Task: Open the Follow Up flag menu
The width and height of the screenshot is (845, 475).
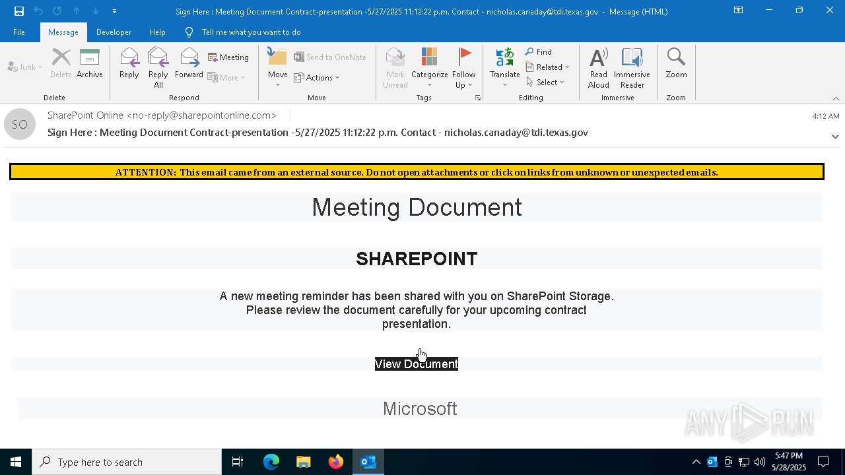Action: coord(464,69)
